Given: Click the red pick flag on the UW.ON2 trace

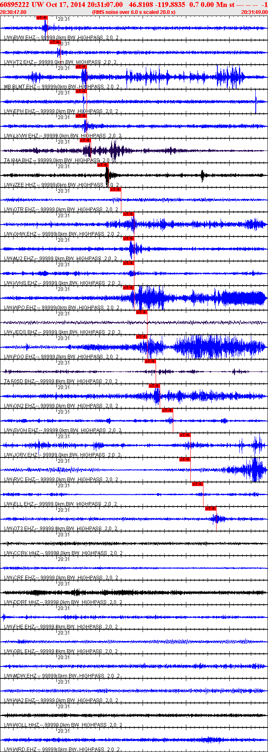Looking at the screenshot, I should (154, 386).
